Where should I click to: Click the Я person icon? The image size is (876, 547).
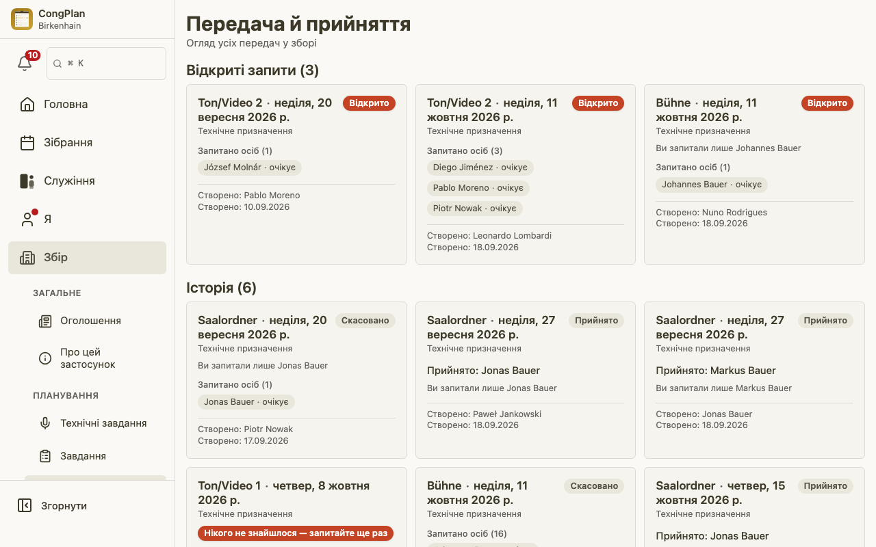pyautogui.click(x=27, y=219)
